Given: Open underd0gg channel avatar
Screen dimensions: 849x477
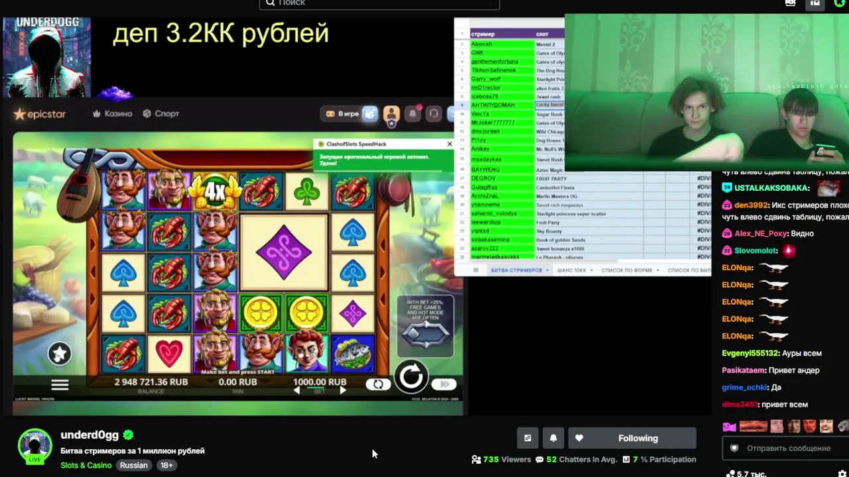Looking at the screenshot, I should (34, 446).
